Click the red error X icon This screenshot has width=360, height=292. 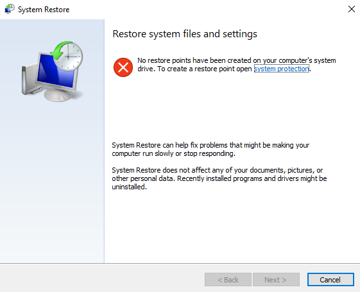pos(123,67)
